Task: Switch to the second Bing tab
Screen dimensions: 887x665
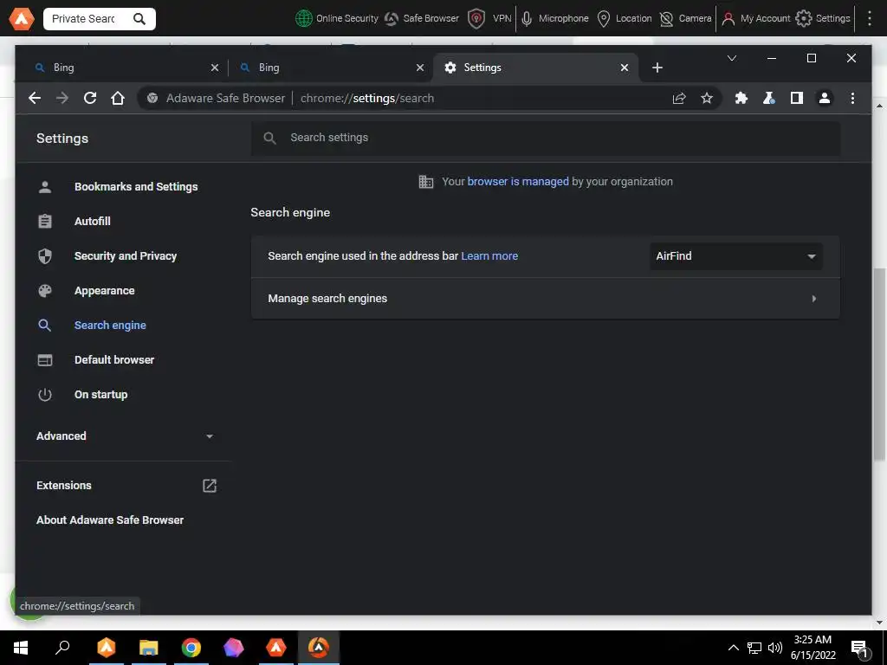Action: 331,68
